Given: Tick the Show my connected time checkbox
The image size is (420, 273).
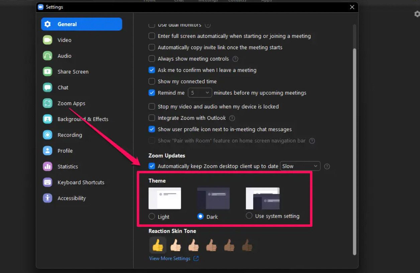Looking at the screenshot, I should pyautogui.click(x=152, y=81).
